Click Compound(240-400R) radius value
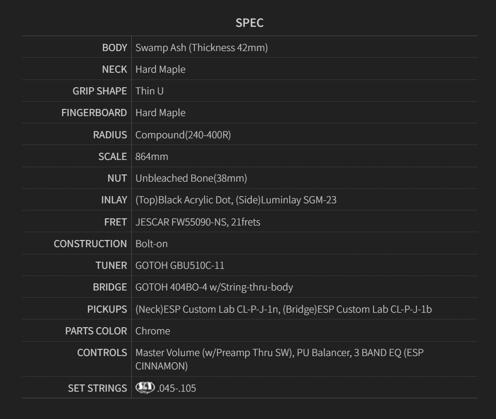This screenshot has height=419, width=496. (x=183, y=135)
